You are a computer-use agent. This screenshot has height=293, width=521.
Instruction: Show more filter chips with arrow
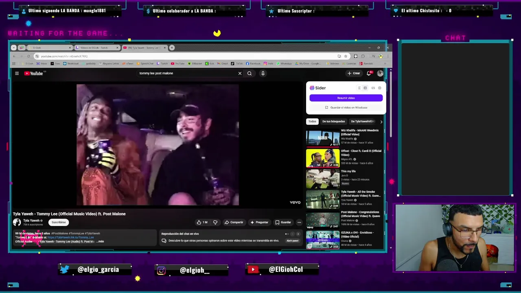pyautogui.click(x=381, y=121)
